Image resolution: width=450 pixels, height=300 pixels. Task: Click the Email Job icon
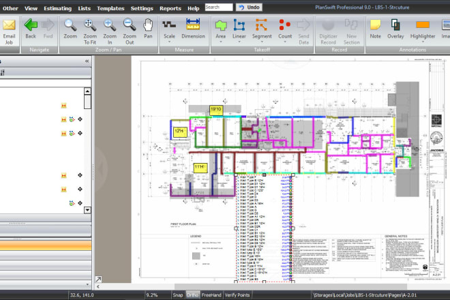(x=9, y=25)
